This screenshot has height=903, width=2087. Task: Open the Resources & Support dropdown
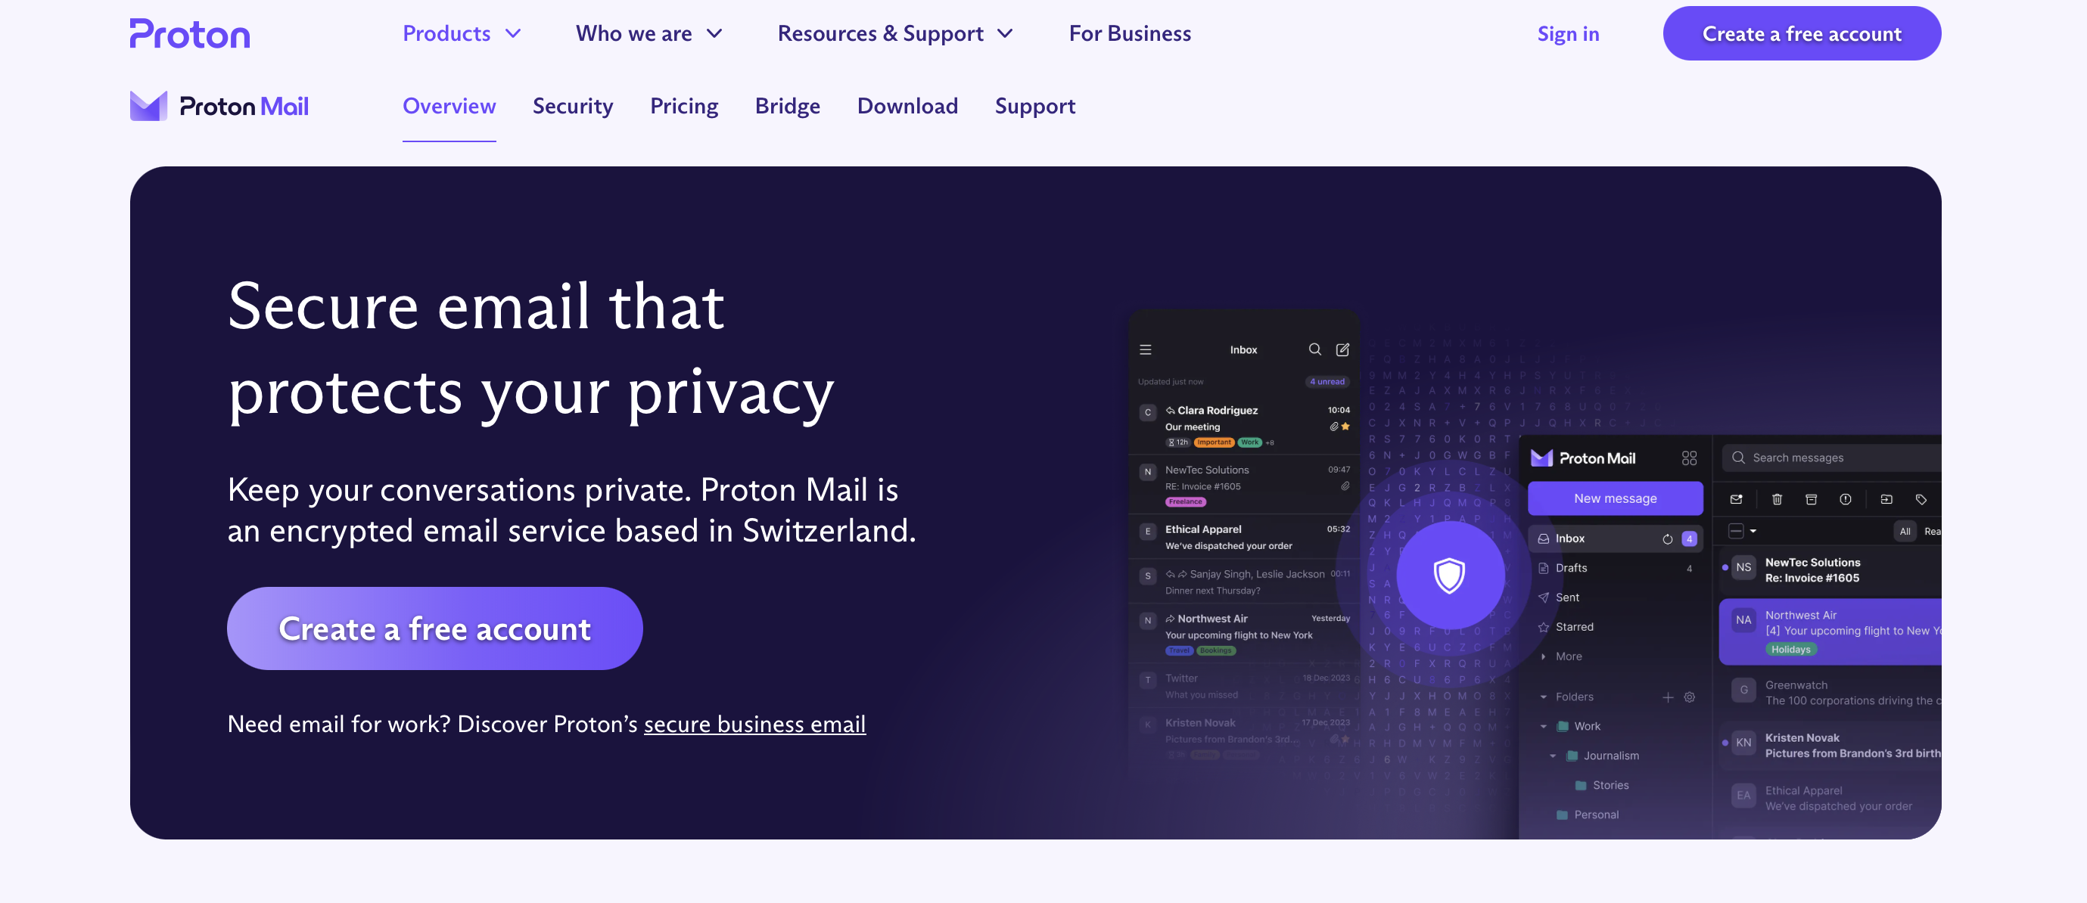pyautogui.click(x=894, y=33)
